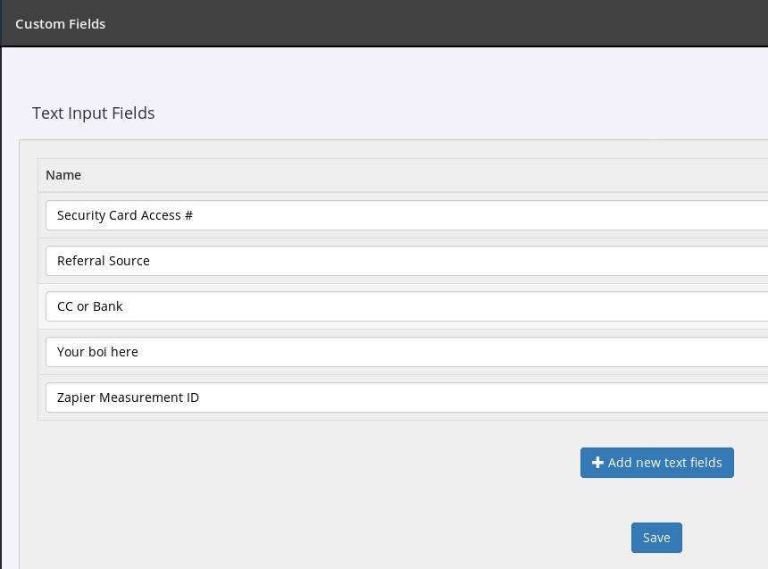Click the Text Input Fields heading

(x=94, y=113)
